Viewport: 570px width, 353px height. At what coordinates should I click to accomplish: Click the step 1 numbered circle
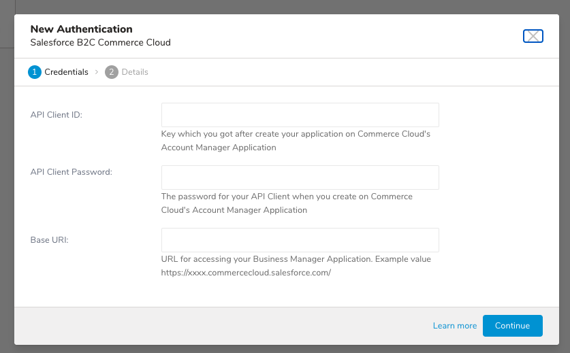click(x=35, y=72)
